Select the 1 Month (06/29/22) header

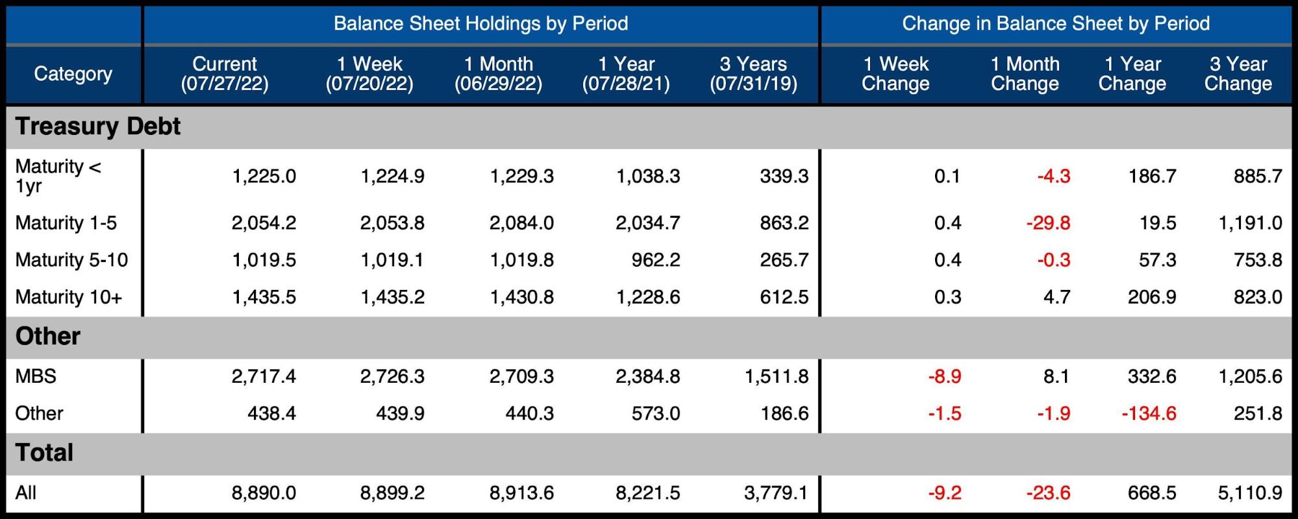click(x=498, y=74)
